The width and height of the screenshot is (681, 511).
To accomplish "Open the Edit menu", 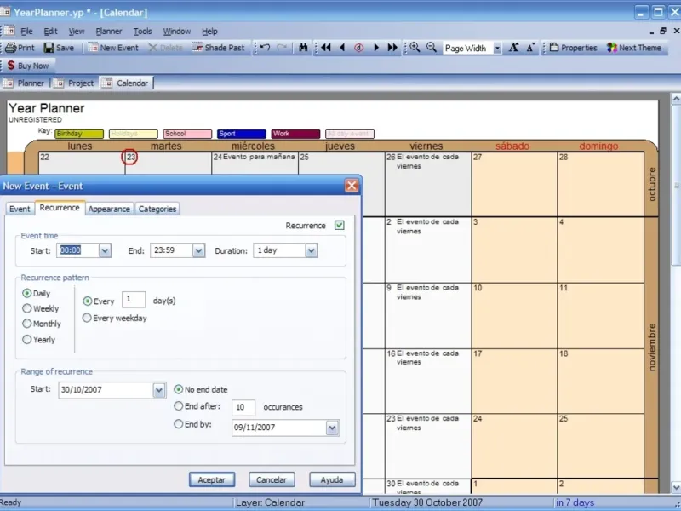I will [50, 32].
